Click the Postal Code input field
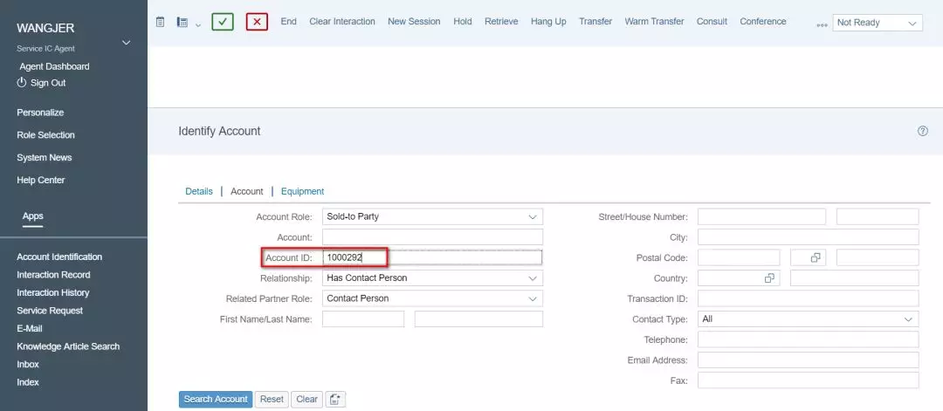The width and height of the screenshot is (943, 411). click(x=739, y=257)
